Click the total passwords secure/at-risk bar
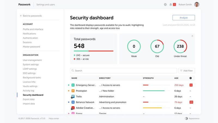The image size is (218, 123). click(93, 51)
